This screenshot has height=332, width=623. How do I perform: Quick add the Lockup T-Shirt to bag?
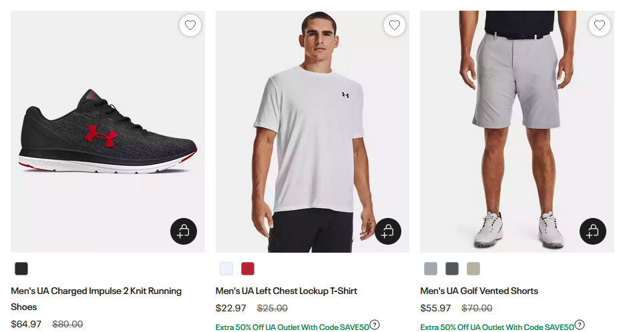coord(388,231)
